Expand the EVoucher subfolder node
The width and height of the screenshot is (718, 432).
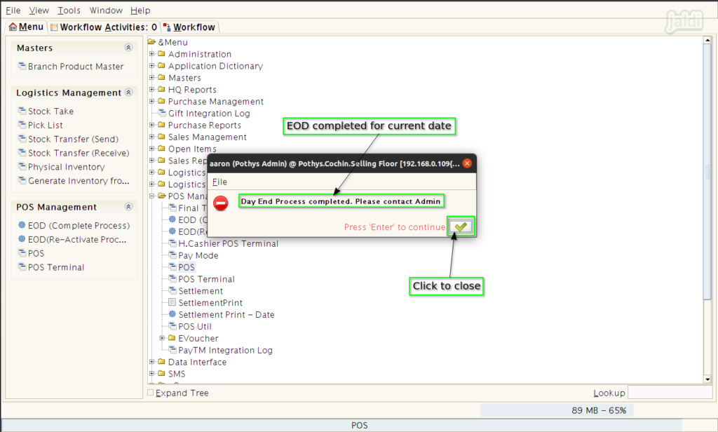[x=162, y=338]
